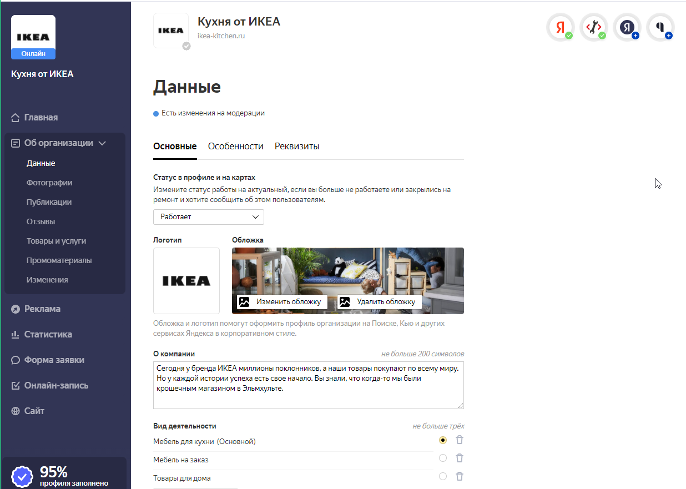Viewport: 686px width, 489px height.
Task: Click the compass icon beside Реклама
Action: (16, 309)
